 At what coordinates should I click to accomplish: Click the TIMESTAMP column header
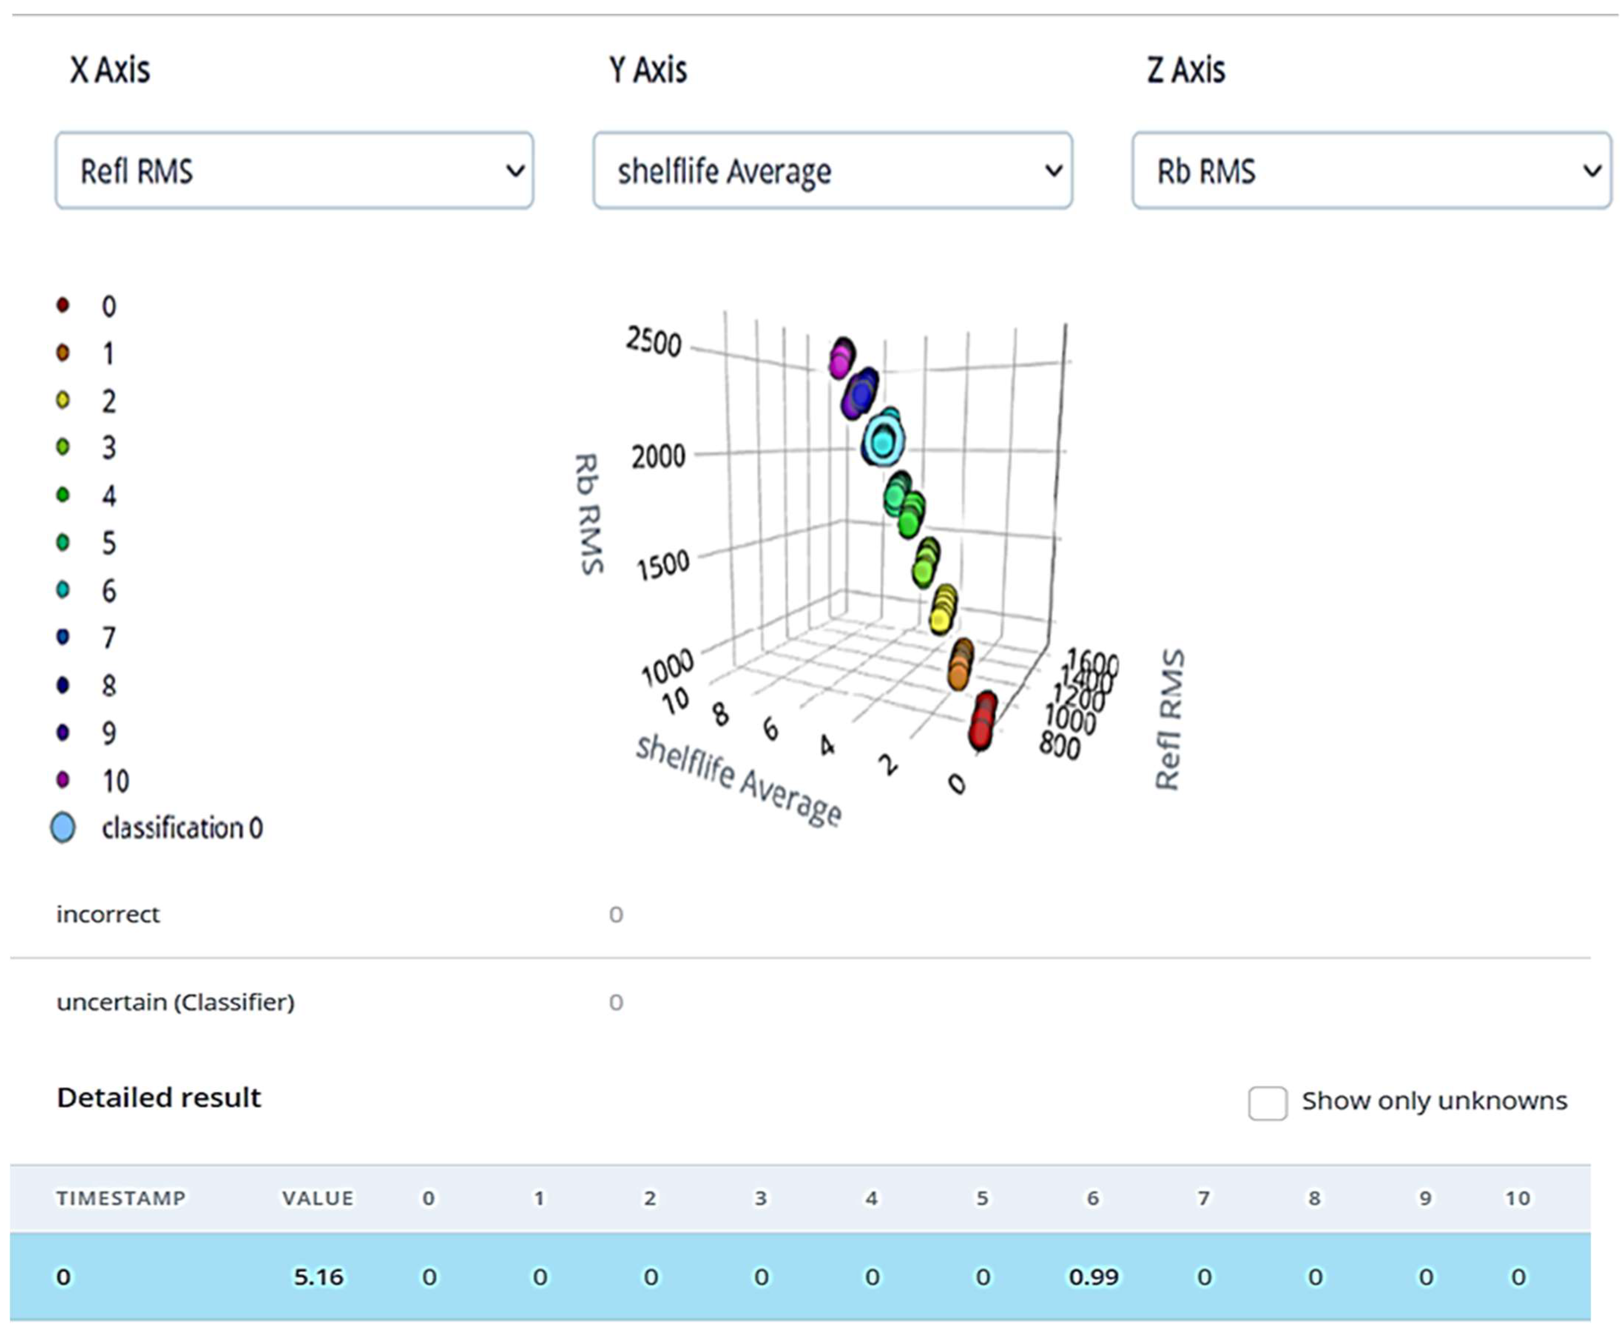pyautogui.click(x=121, y=1198)
